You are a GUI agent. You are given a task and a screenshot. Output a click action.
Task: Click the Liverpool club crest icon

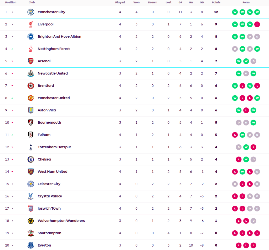[x=31, y=24]
